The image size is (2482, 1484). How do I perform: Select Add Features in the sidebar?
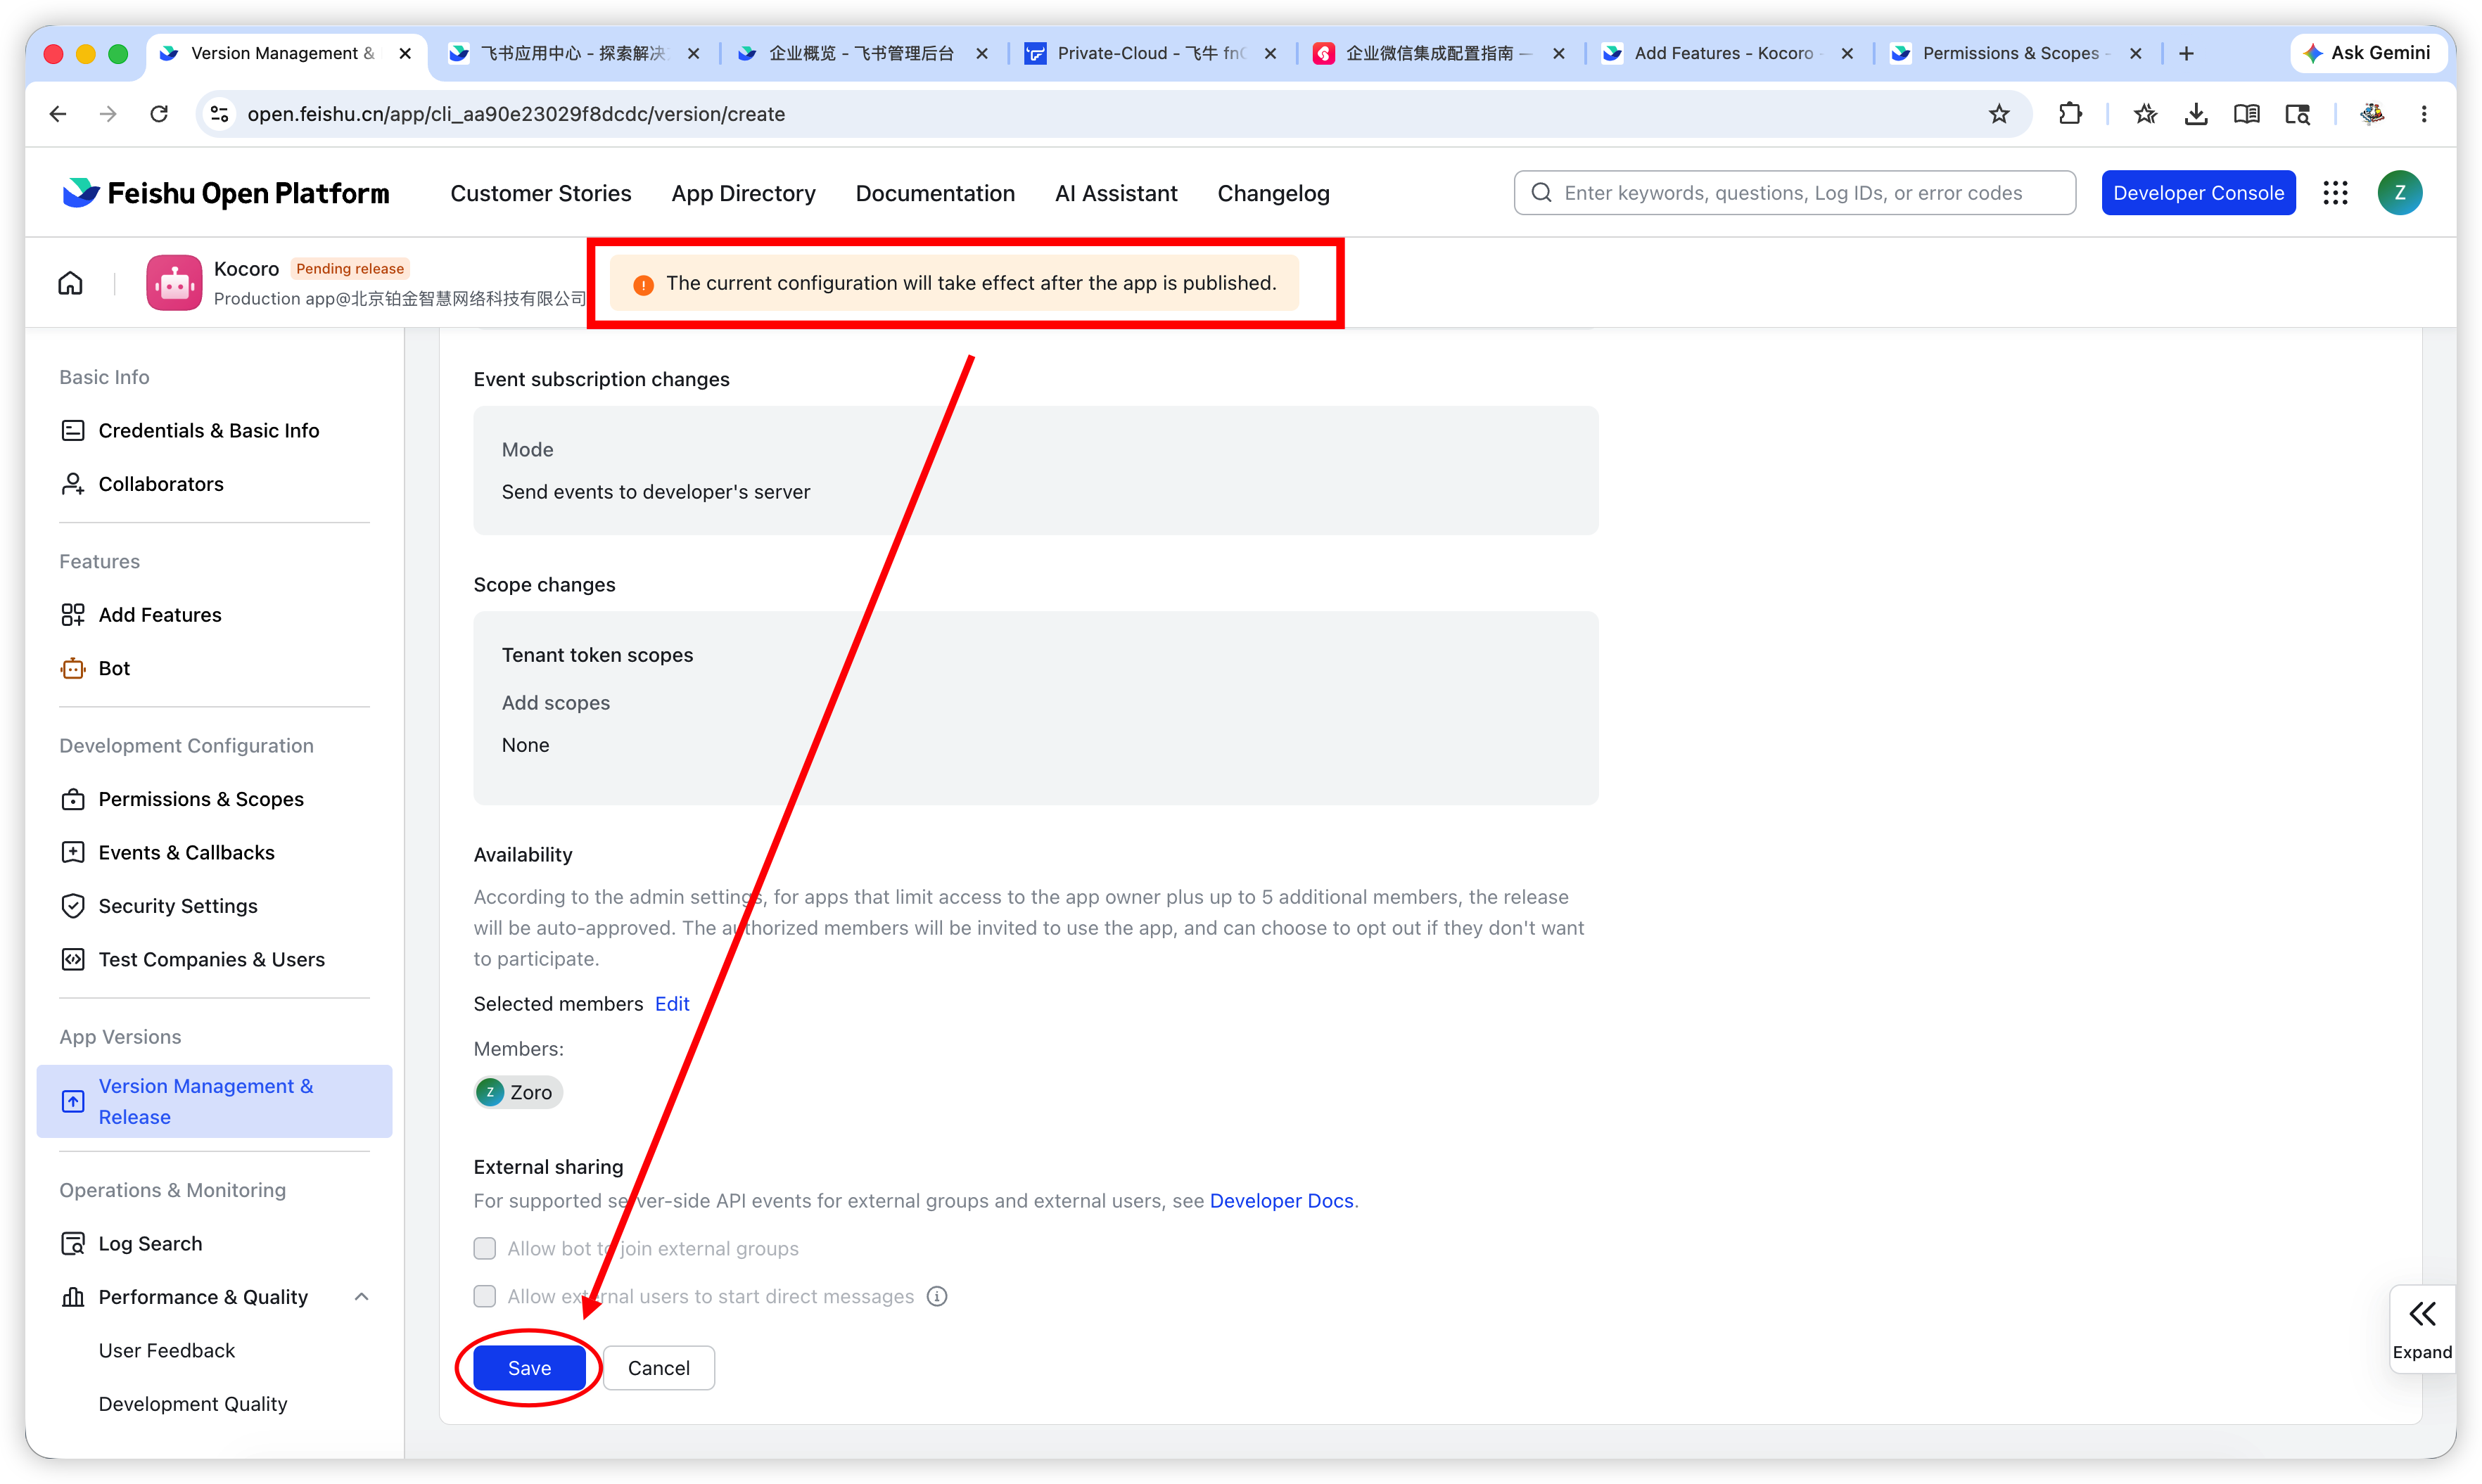(x=159, y=615)
